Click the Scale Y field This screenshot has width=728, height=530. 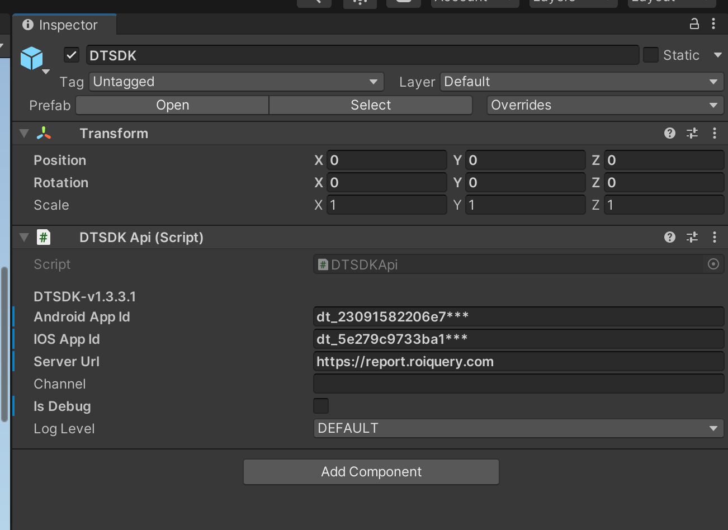526,205
